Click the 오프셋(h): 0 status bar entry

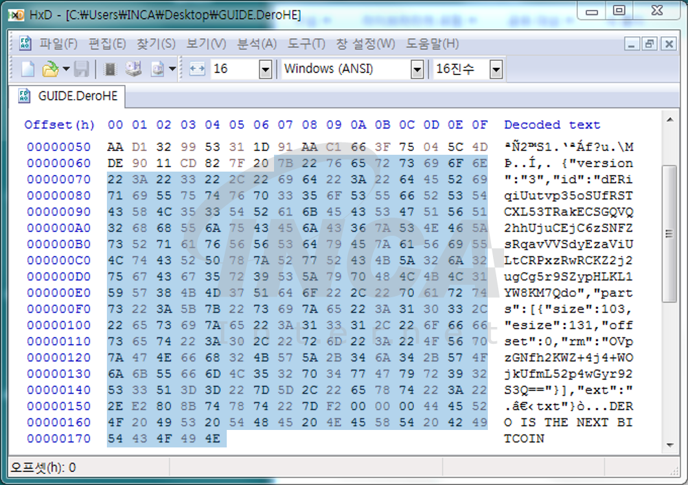pyautogui.click(x=43, y=468)
